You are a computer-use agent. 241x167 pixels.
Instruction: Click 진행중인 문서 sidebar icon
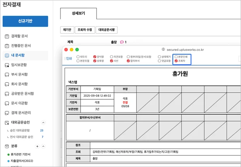[x=7, y=46]
